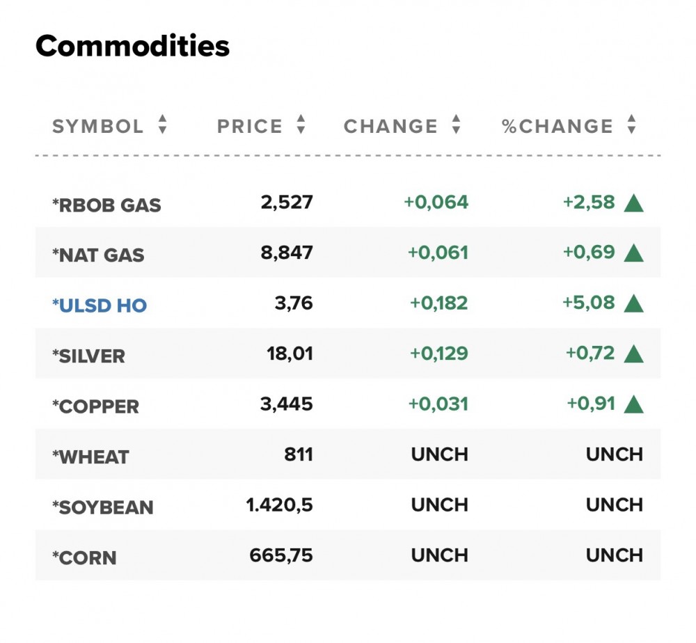
Task: Select the *NAT GAS symbol
Action: [98, 255]
